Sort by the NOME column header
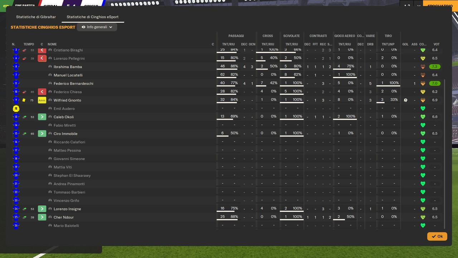458x258 pixels. click(52, 44)
